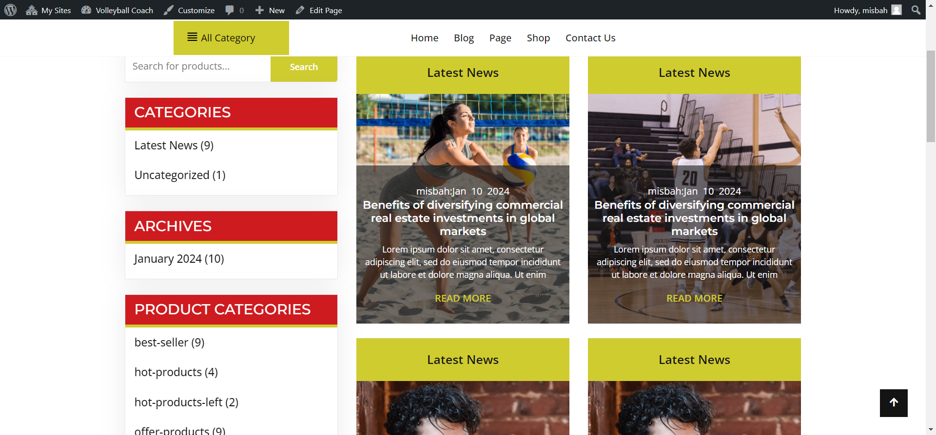Expand the All Category menu
Image resolution: width=936 pixels, height=435 pixels.
pyautogui.click(x=231, y=38)
